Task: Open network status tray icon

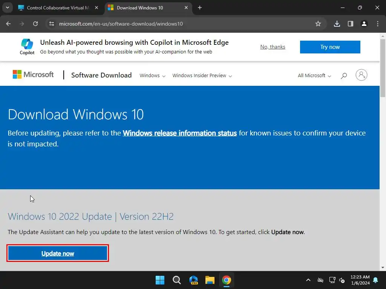Action: tap(332, 280)
